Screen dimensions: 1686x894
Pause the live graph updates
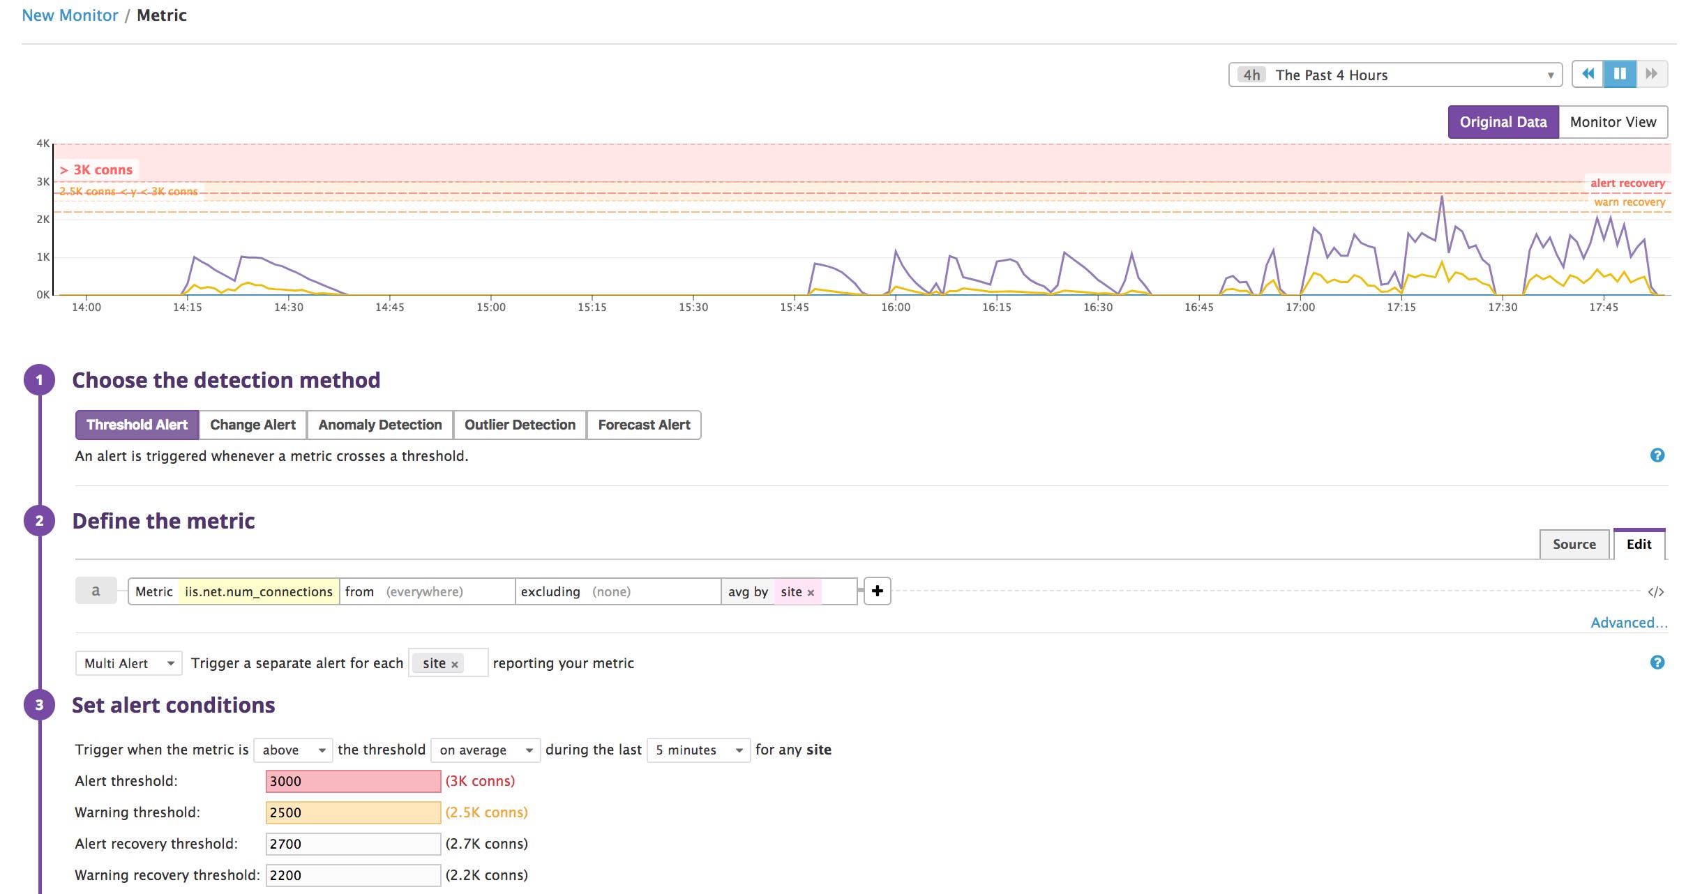pyautogui.click(x=1620, y=73)
